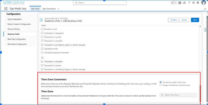
Task: Open Salesforce Help question mark
Action: (x=189, y=3)
